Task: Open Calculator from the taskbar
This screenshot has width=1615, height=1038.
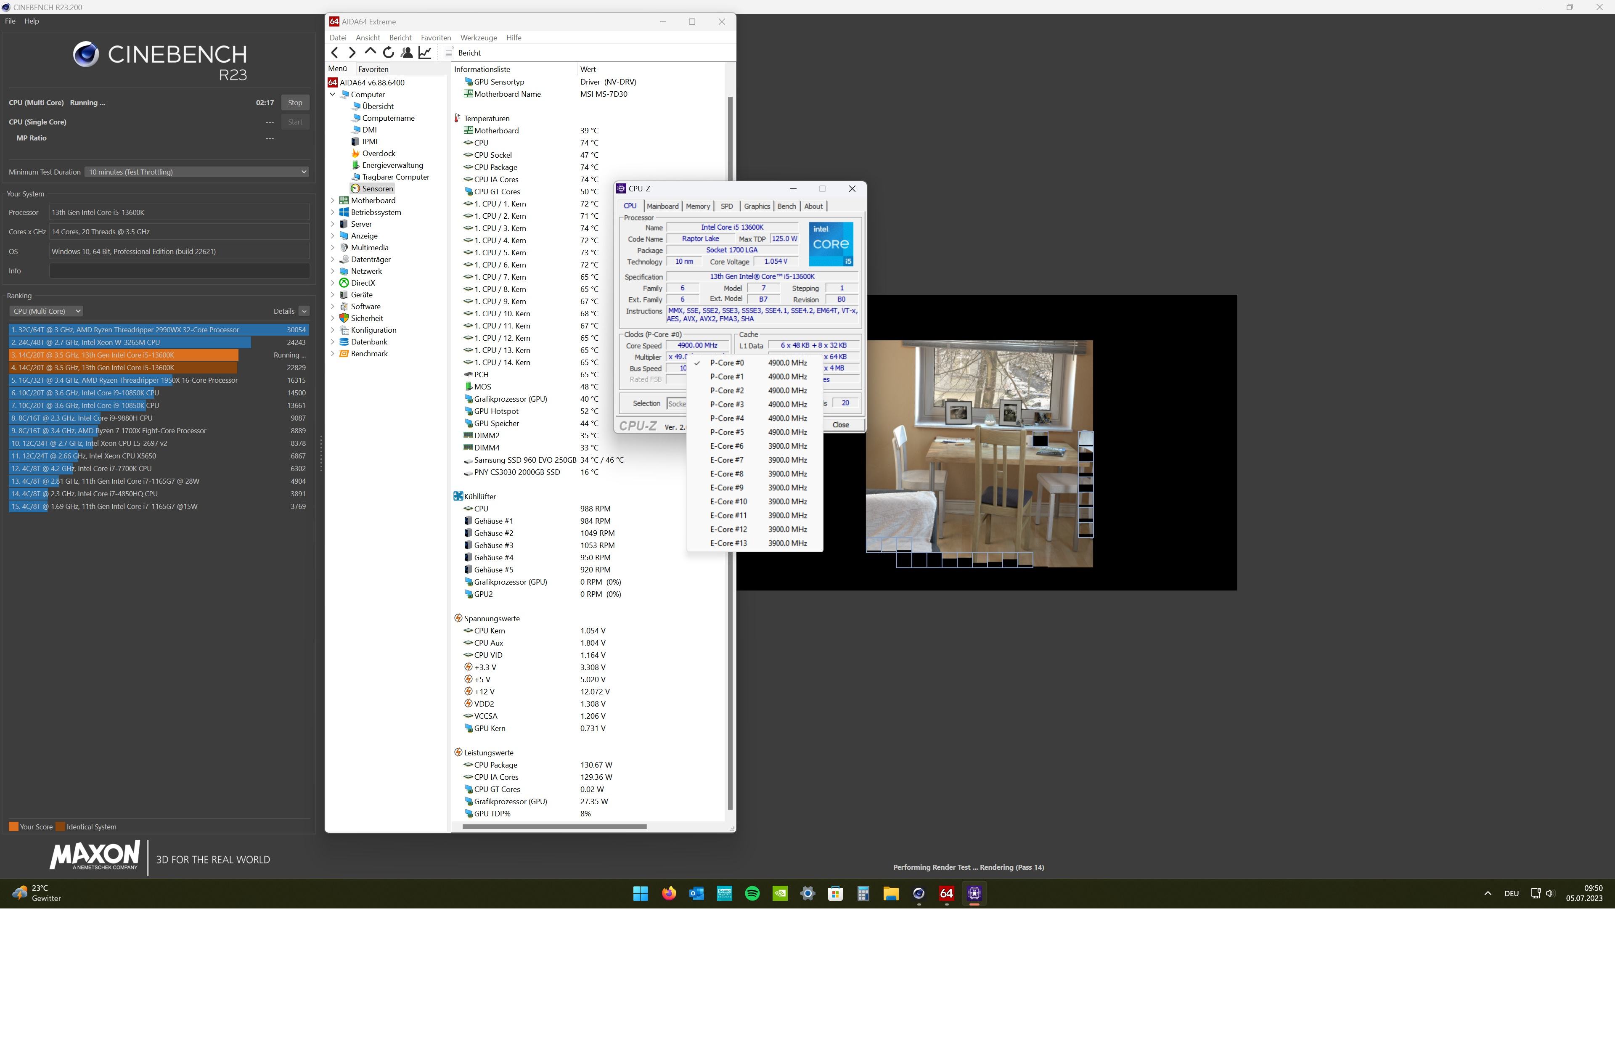Action: 863,893
